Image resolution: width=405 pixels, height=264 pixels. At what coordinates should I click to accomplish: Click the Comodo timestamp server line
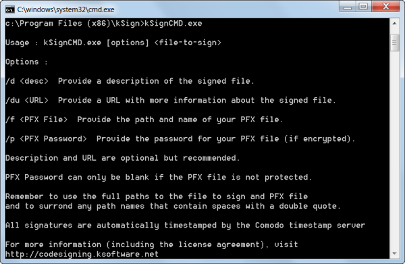click(185, 226)
